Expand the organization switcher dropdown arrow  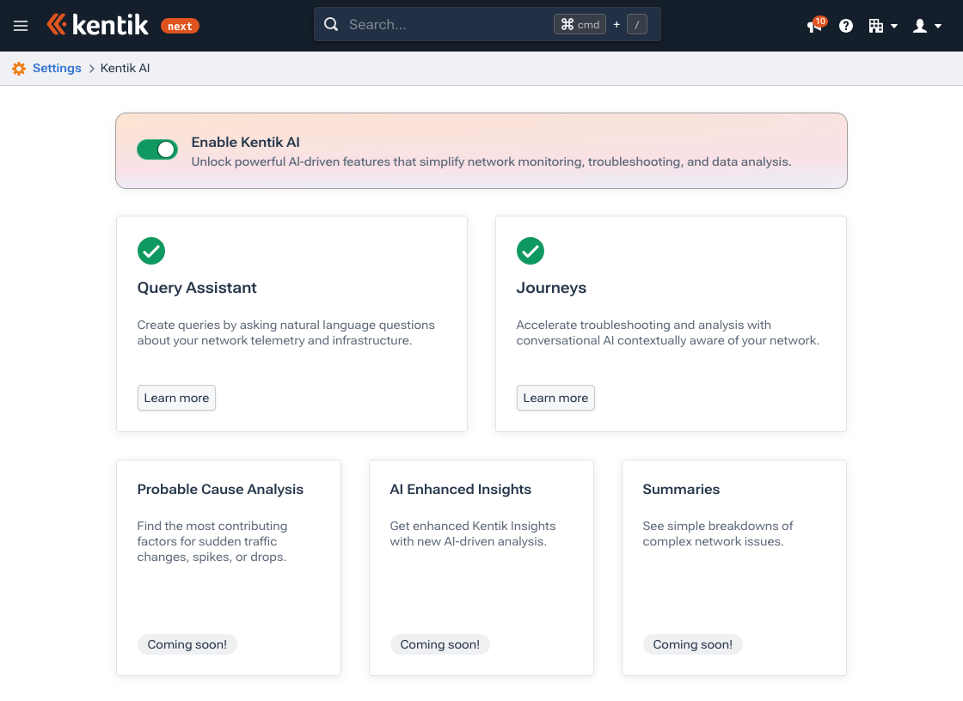tap(895, 26)
